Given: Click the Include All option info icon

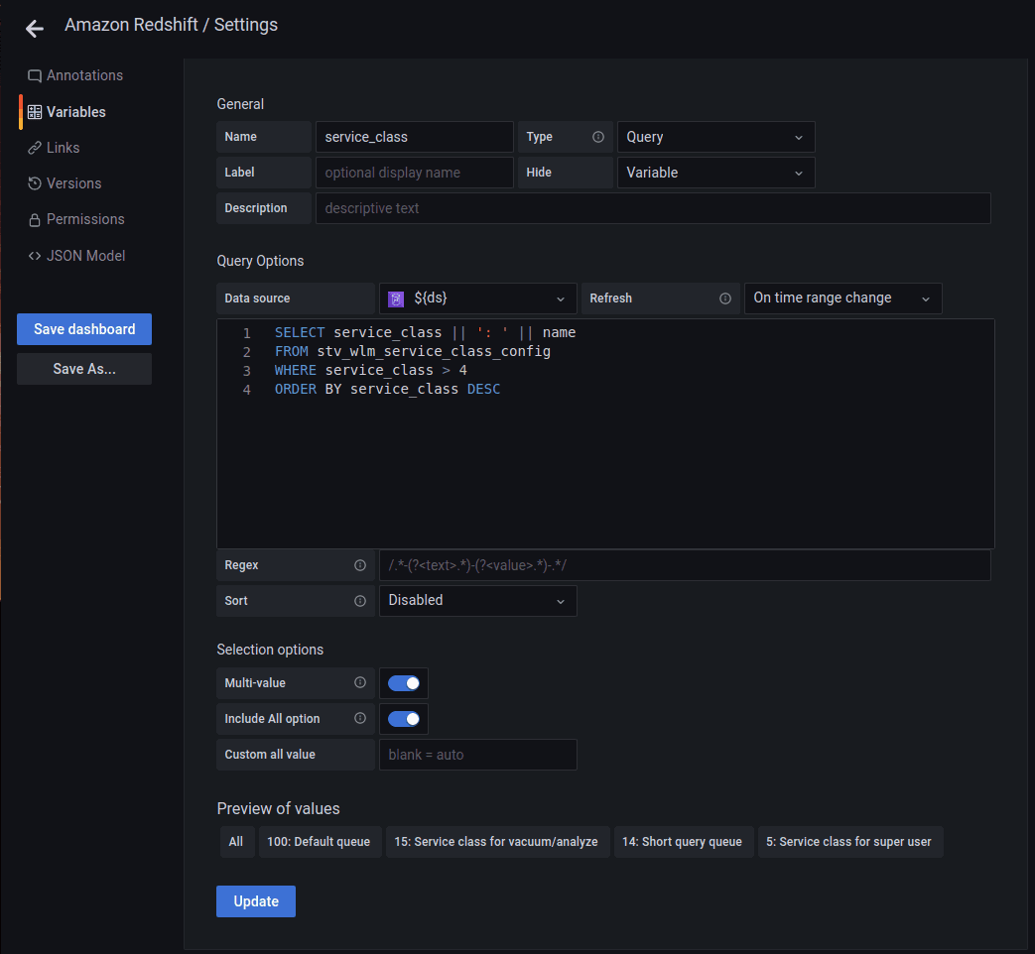Looking at the screenshot, I should point(360,718).
